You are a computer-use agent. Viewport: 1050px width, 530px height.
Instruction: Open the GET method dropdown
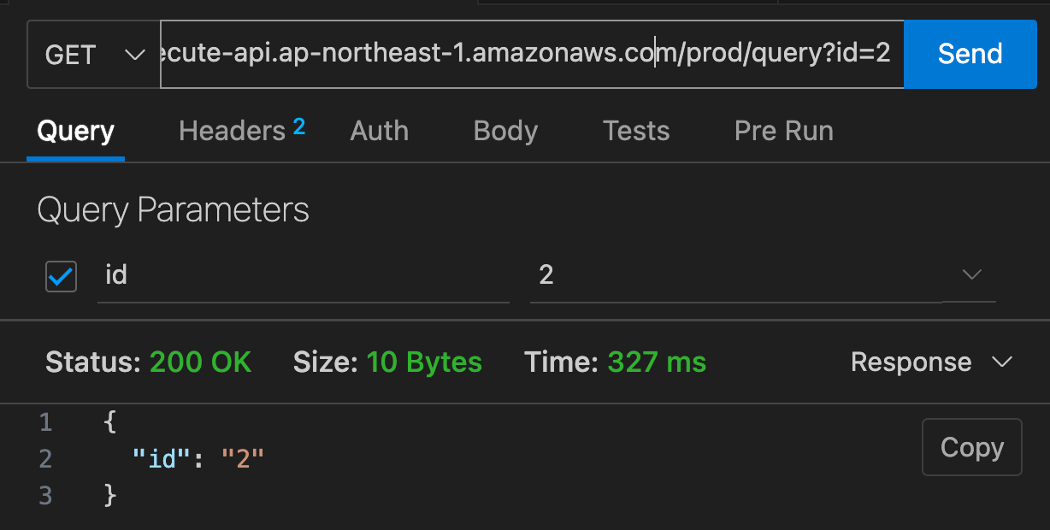pos(93,56)
